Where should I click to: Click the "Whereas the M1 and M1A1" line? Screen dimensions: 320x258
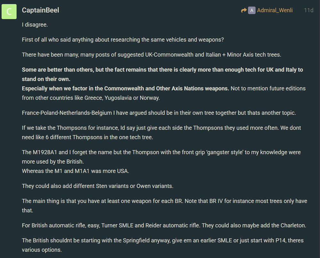click(x=76, y=171)
